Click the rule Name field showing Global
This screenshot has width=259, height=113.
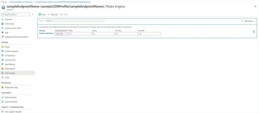[75, 21]
